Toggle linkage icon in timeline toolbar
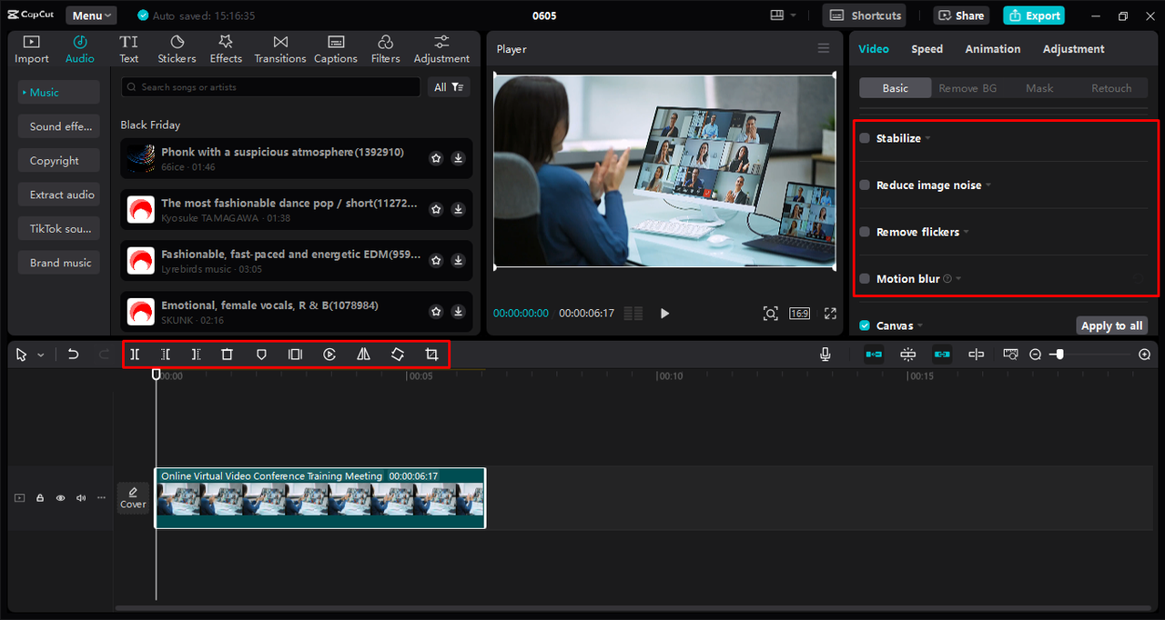This screenshot has height=620, width=1165. pyautogui.click(x=942, y=355)
